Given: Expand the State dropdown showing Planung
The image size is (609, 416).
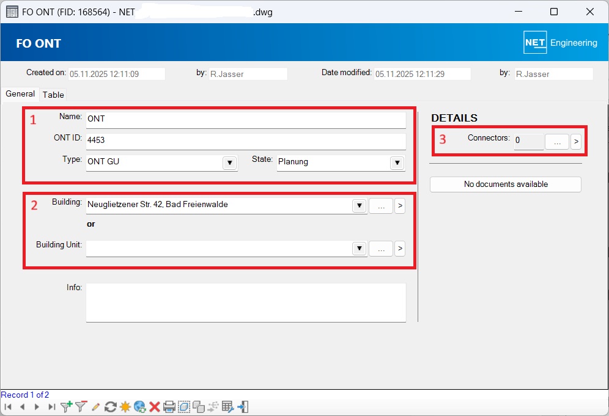Looking at the screenshot, I should [x=397, y=163].
